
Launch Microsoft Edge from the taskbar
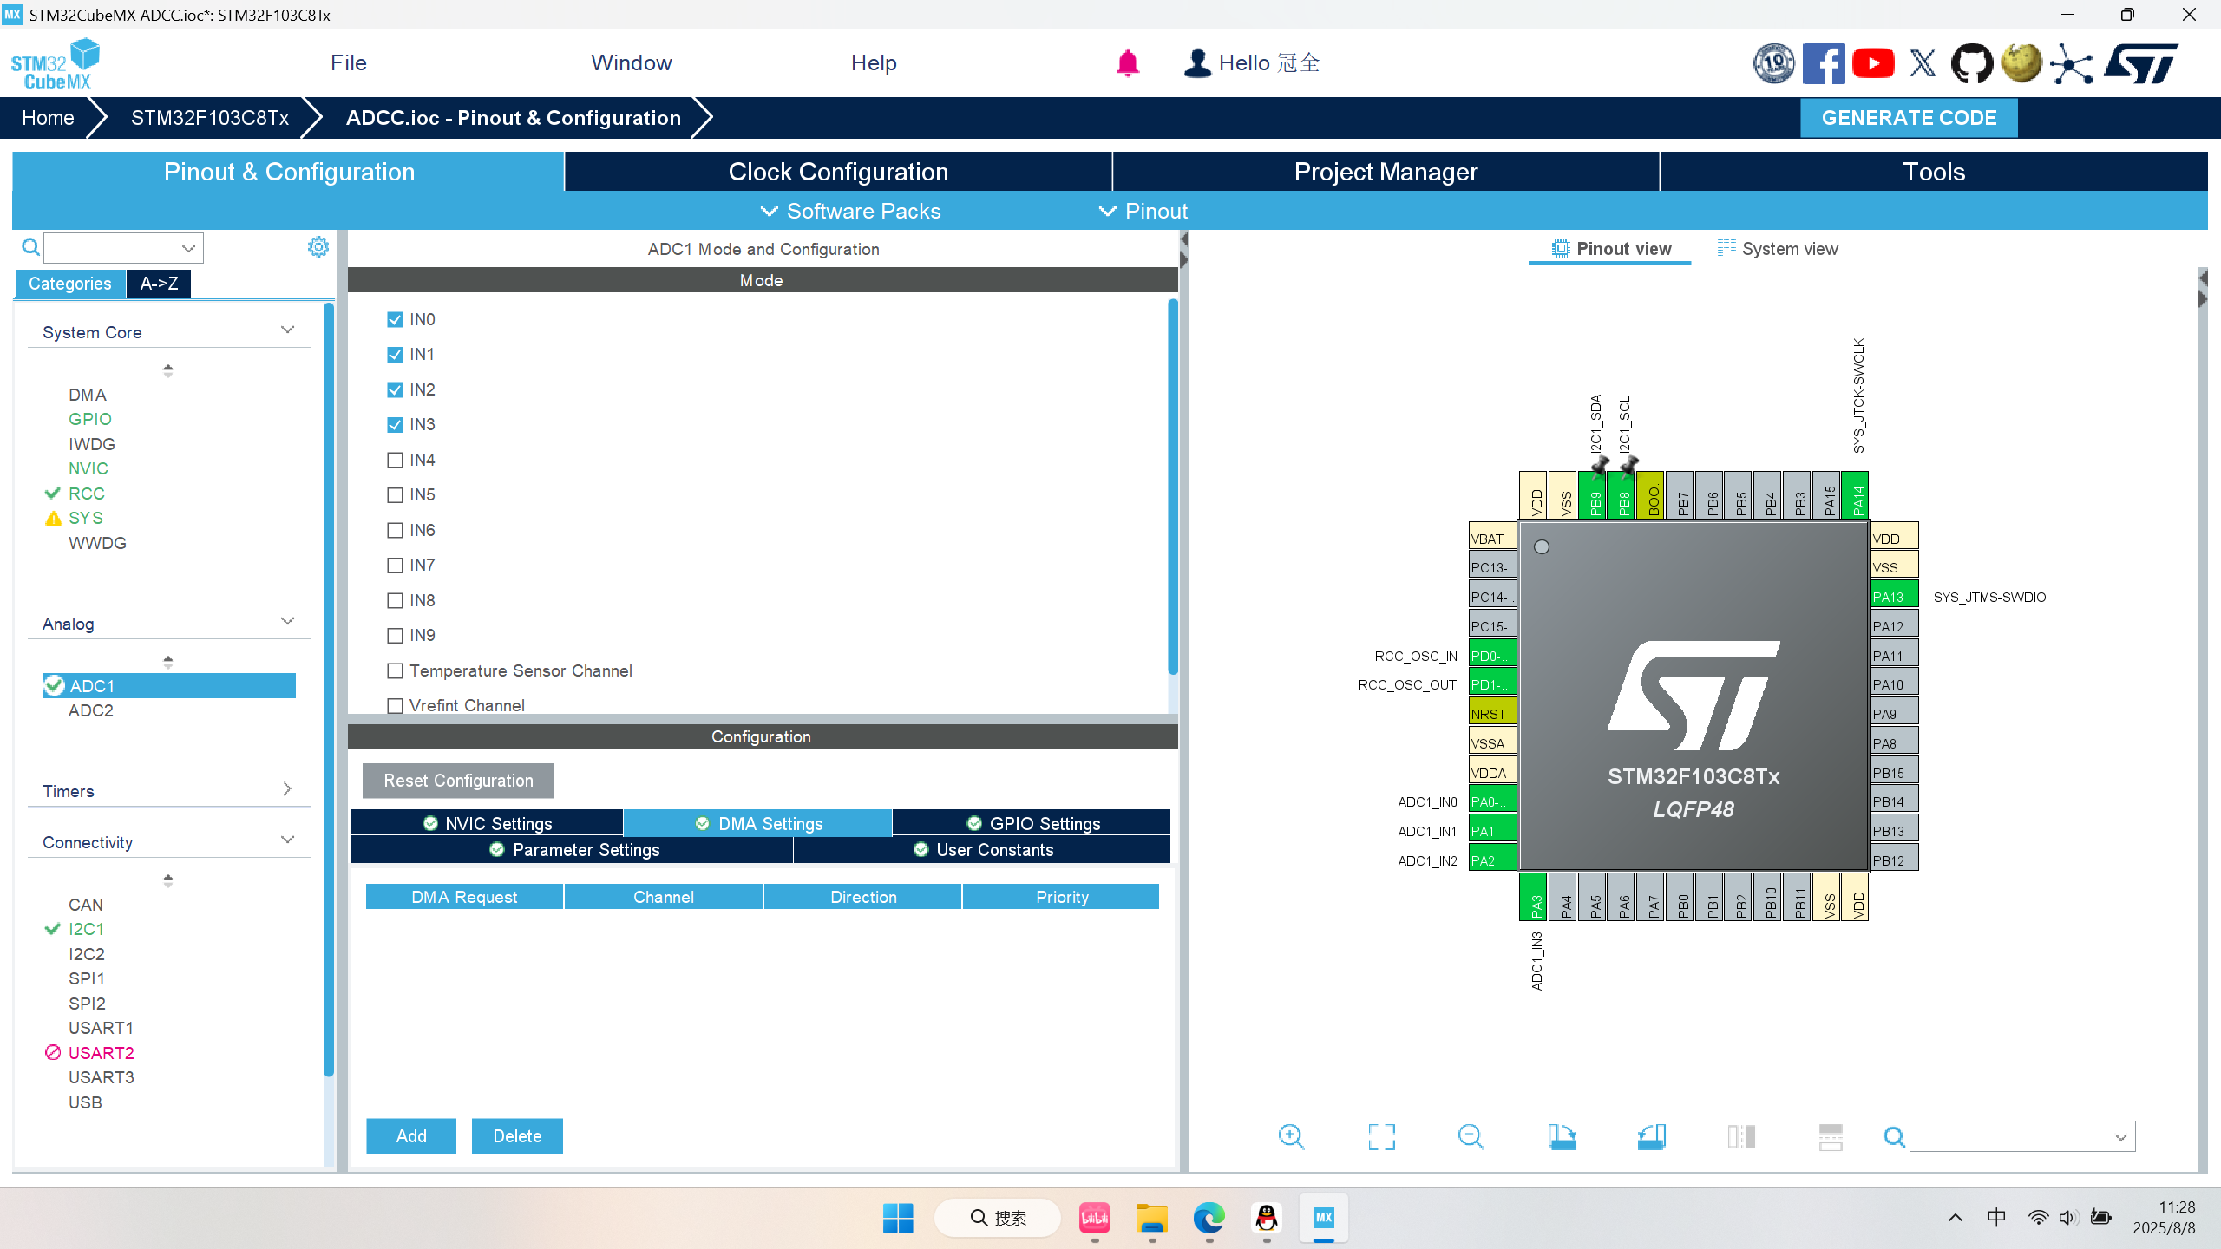click(1210, 1219)
